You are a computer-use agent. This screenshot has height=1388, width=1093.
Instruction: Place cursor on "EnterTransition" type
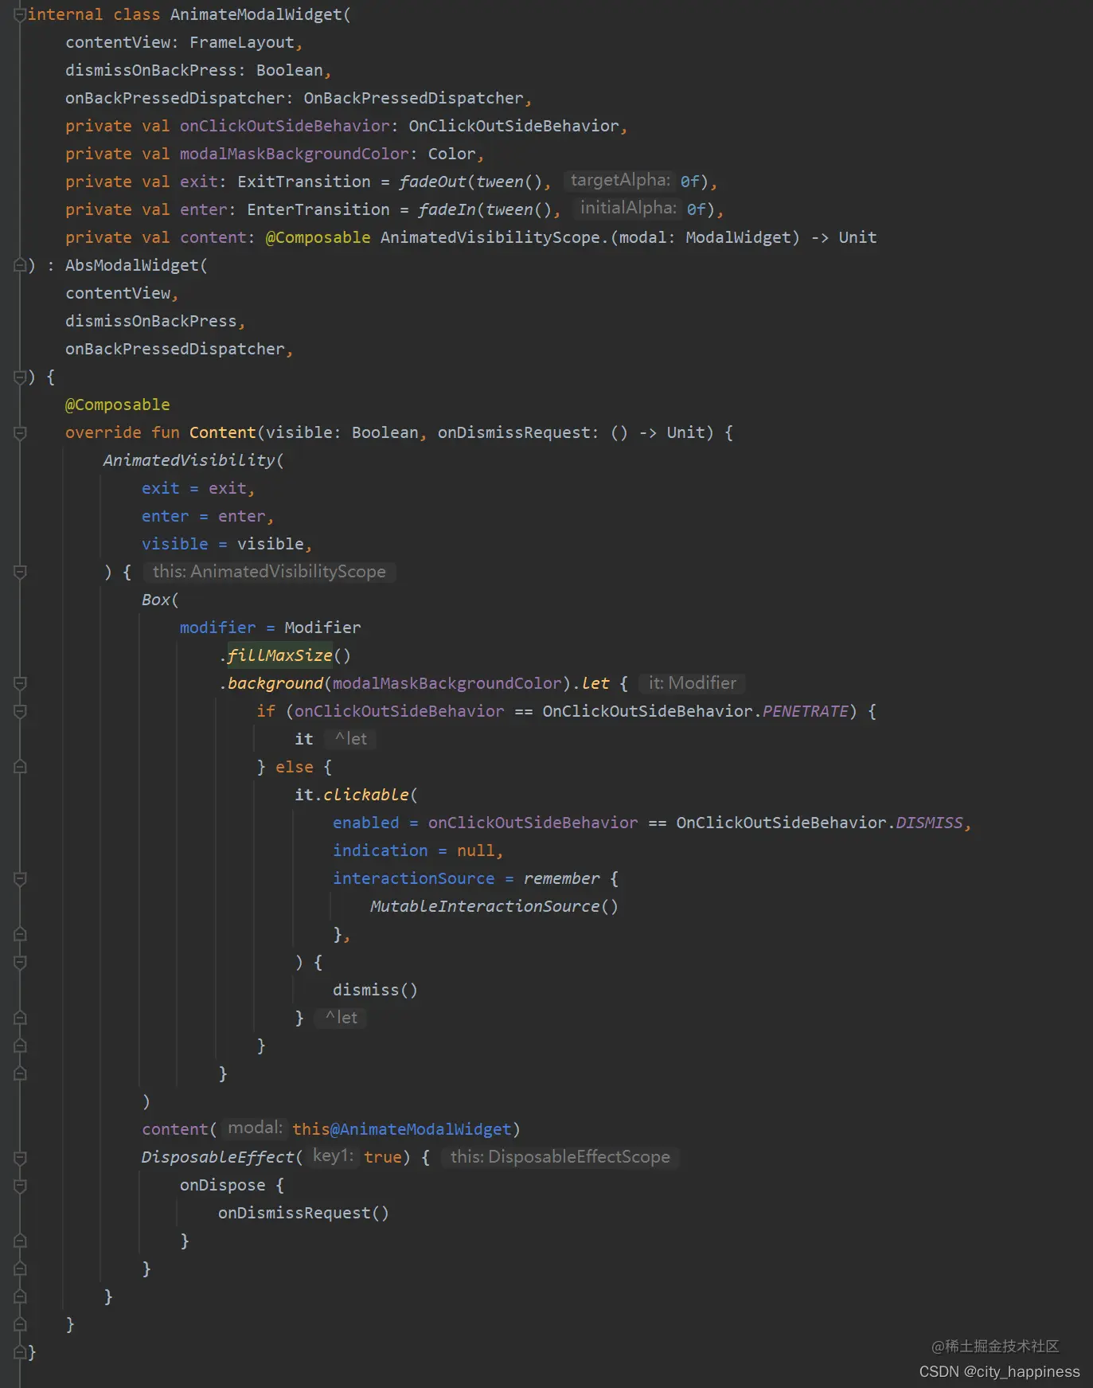318,210
